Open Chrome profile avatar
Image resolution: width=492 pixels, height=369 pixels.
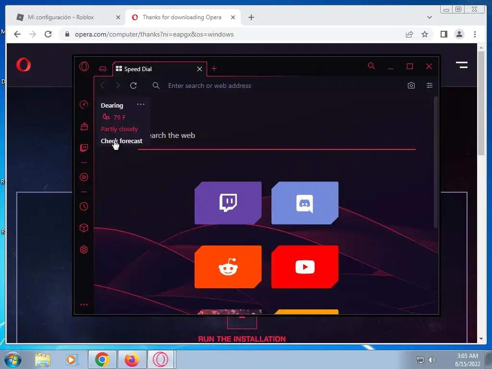(459, 34)
